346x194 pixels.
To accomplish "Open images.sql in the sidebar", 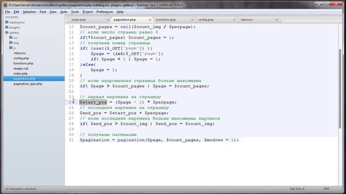I will [x=21, y=68].
